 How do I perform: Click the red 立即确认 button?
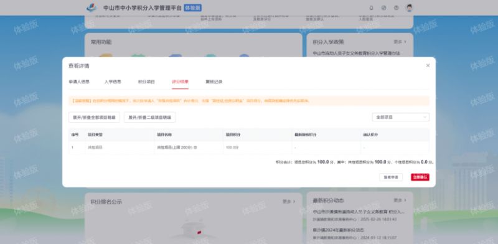(x=420, y=177)
